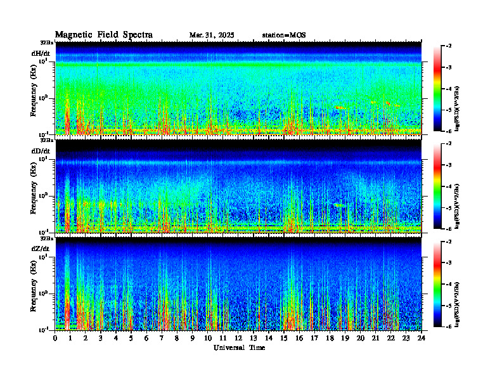Click the -2 tick on the dH/dt color bar
This screenshot has height=388, width=502.
pyautogui.click(x=449, y=46)
